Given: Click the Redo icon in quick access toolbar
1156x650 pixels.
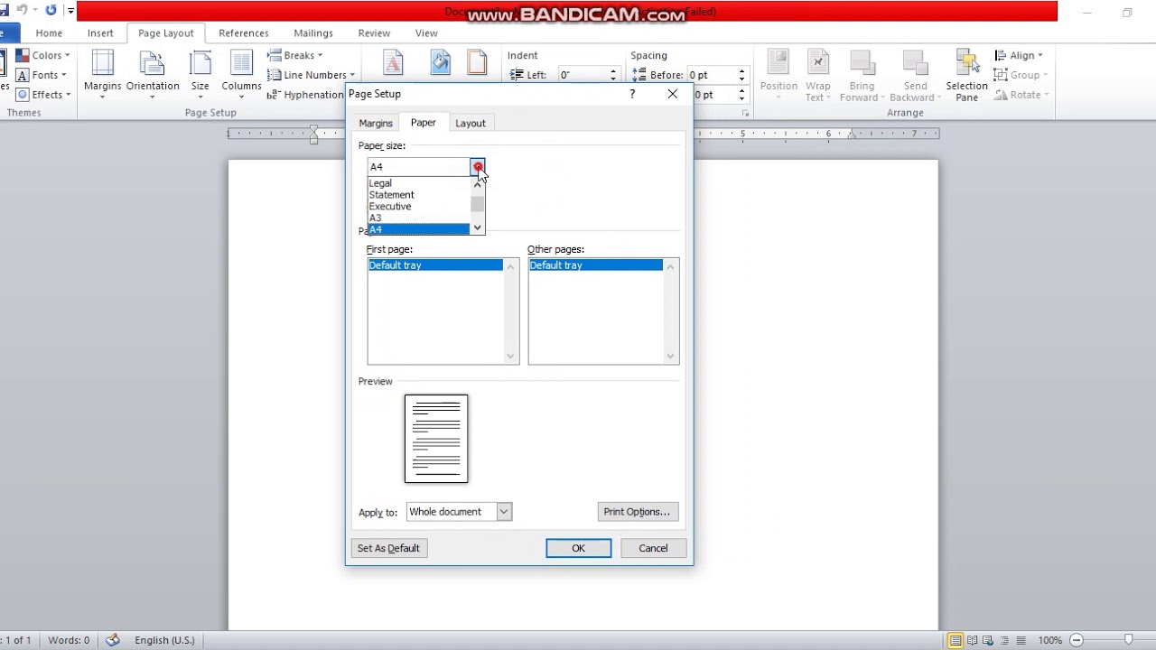Looking at the screenshot, I should 51,10.
